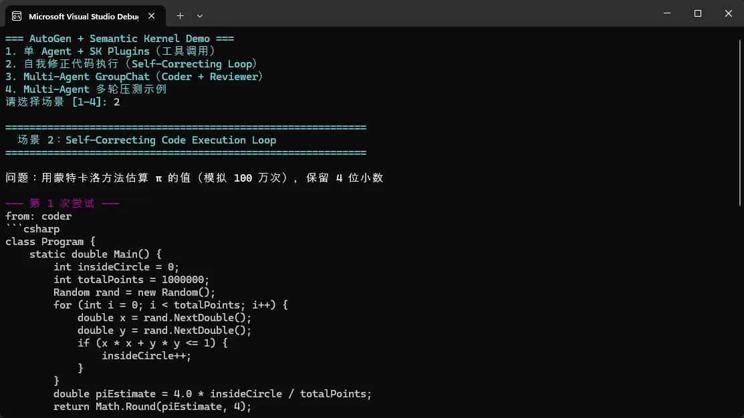The width and height of the screenshot is (744, 418).
Task: Click menu line 3 Multi-Agent GroupChat
Action: pos(134,77)
